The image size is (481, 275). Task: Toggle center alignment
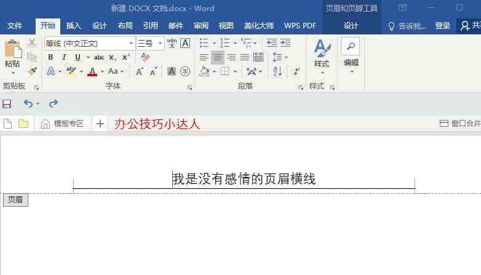[x=218, y=57]
